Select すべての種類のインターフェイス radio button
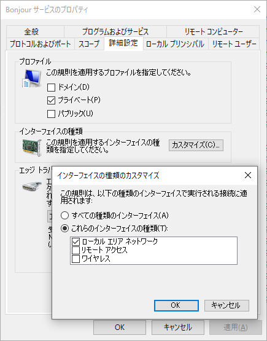 (x=64, y=216)
